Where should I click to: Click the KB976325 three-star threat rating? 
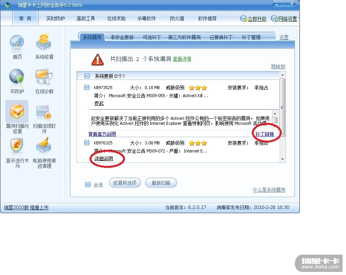(x=198, y=143)
